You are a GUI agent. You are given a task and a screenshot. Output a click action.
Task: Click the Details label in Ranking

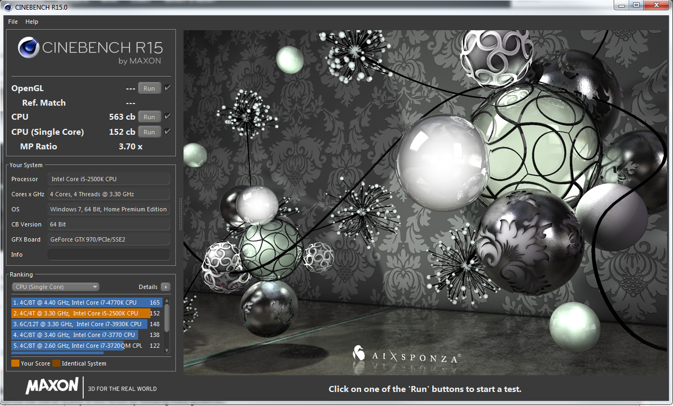click(148, 287)
